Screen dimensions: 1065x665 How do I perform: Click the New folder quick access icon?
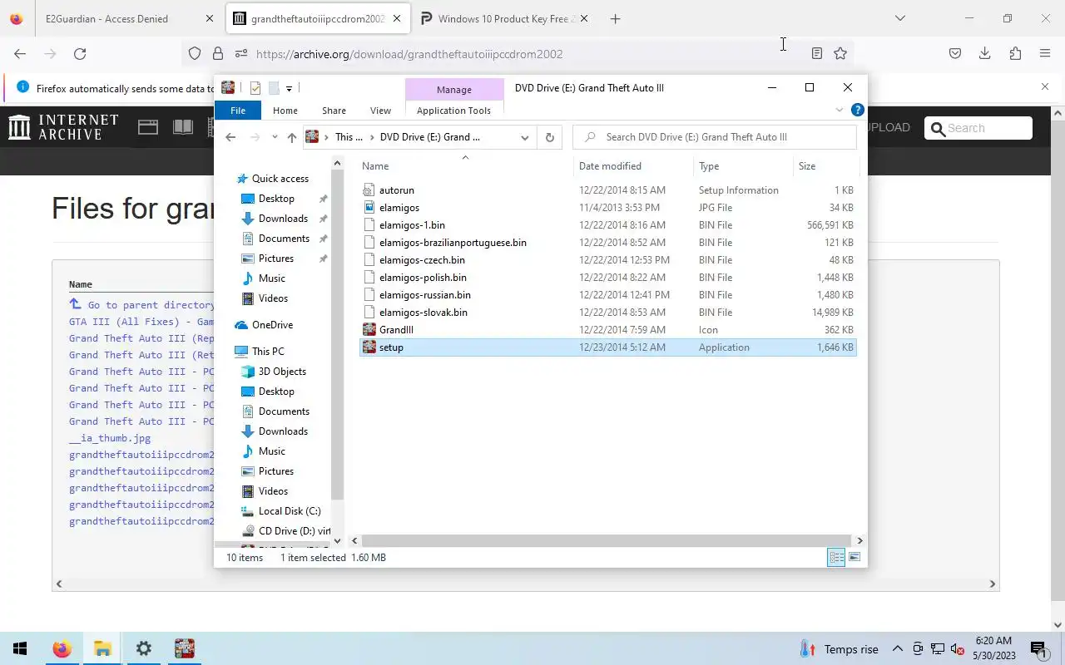[x=273, y=88]
